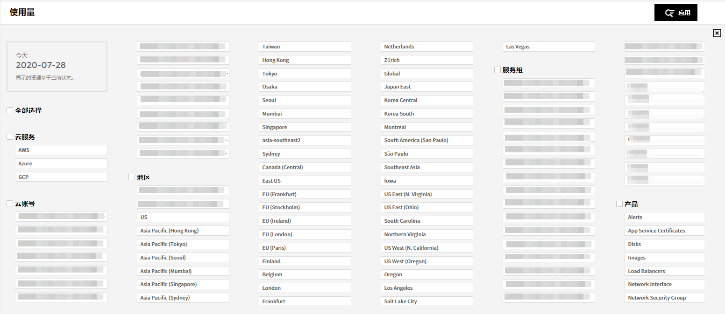Select EU (Frankfurt) region

coord(305,194)
